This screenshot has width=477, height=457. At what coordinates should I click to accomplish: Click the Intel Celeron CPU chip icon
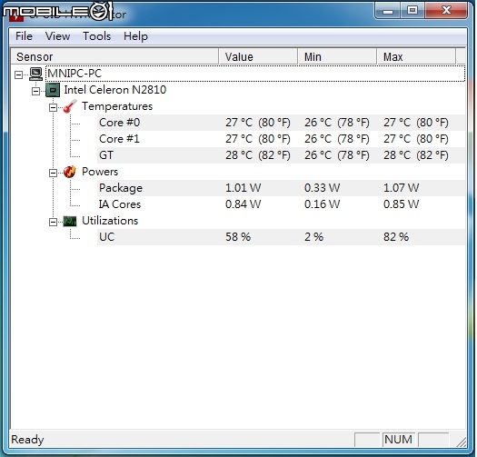tap(53, 90)
